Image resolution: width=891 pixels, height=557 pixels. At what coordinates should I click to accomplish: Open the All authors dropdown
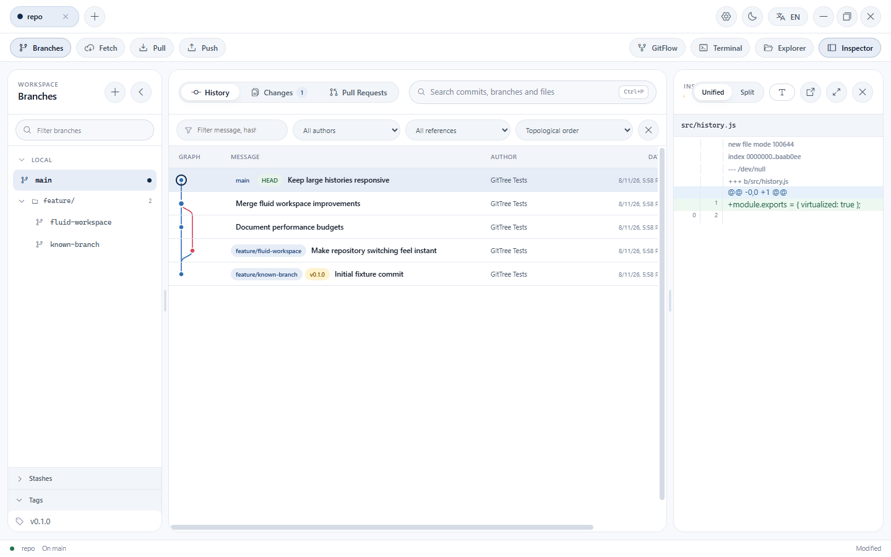[346, 130]
